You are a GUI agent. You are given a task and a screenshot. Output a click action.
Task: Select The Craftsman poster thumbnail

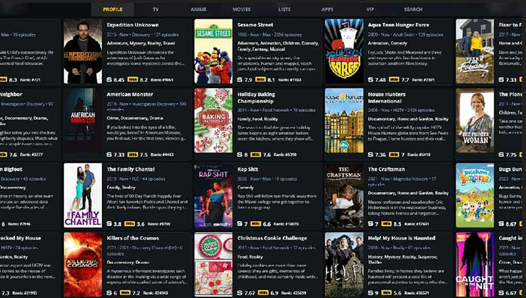(344, 195)
